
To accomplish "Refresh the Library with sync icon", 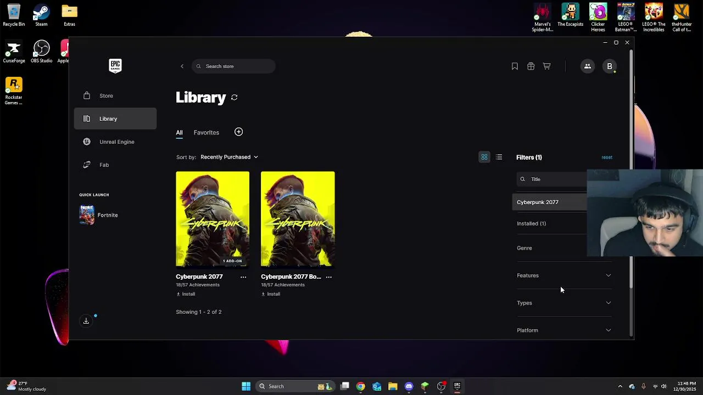I will pos(234,98).
